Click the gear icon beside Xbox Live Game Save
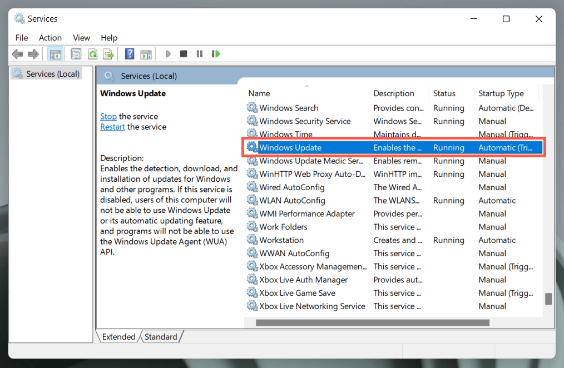Screen dimensions: 564x368 pos(252,292)
